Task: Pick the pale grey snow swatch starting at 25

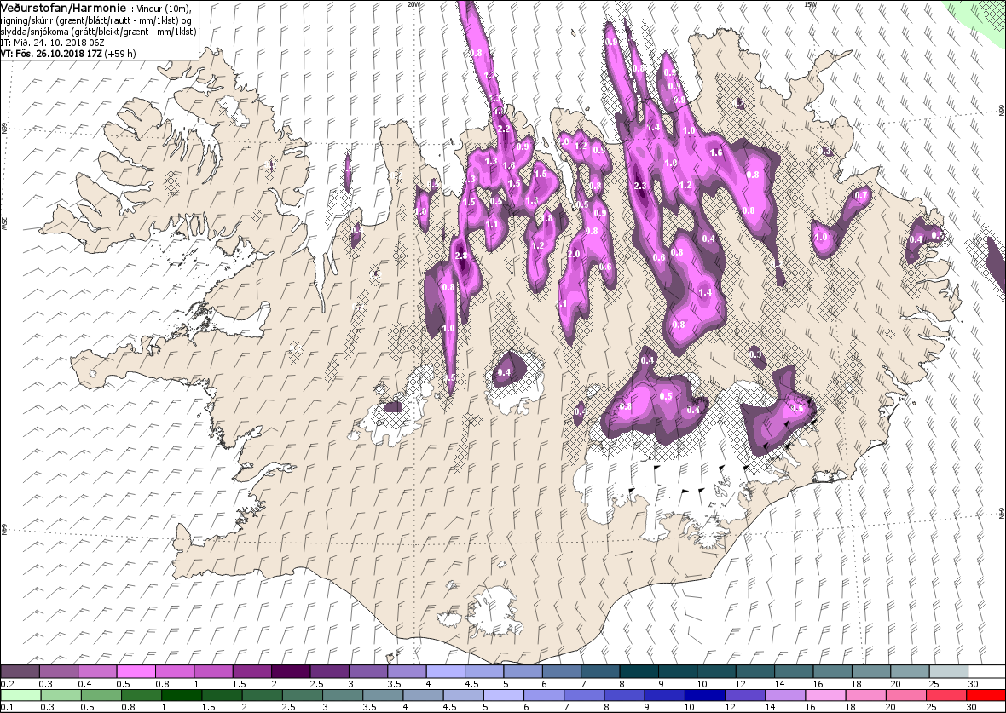Action: [948, 671]
